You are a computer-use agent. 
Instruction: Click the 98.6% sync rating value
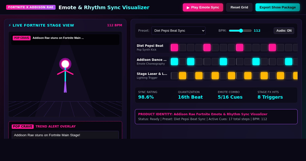146,97
